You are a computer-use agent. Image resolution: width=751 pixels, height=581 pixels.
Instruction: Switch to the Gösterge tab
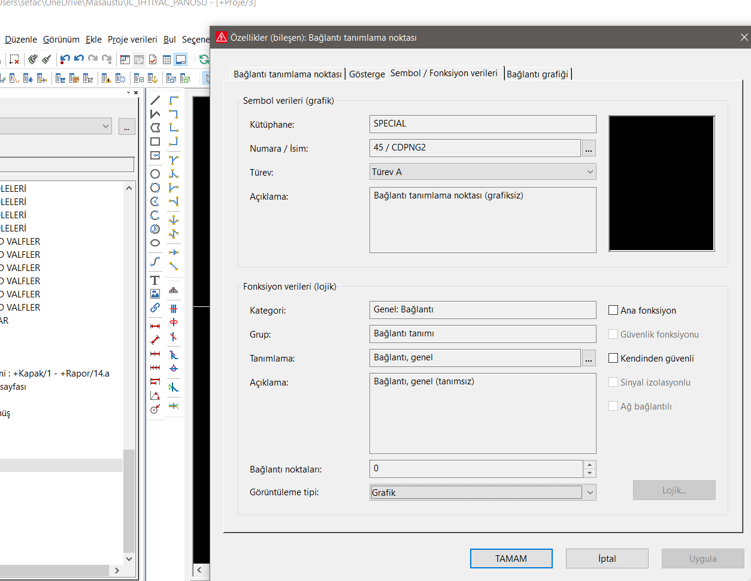point(367,74)
